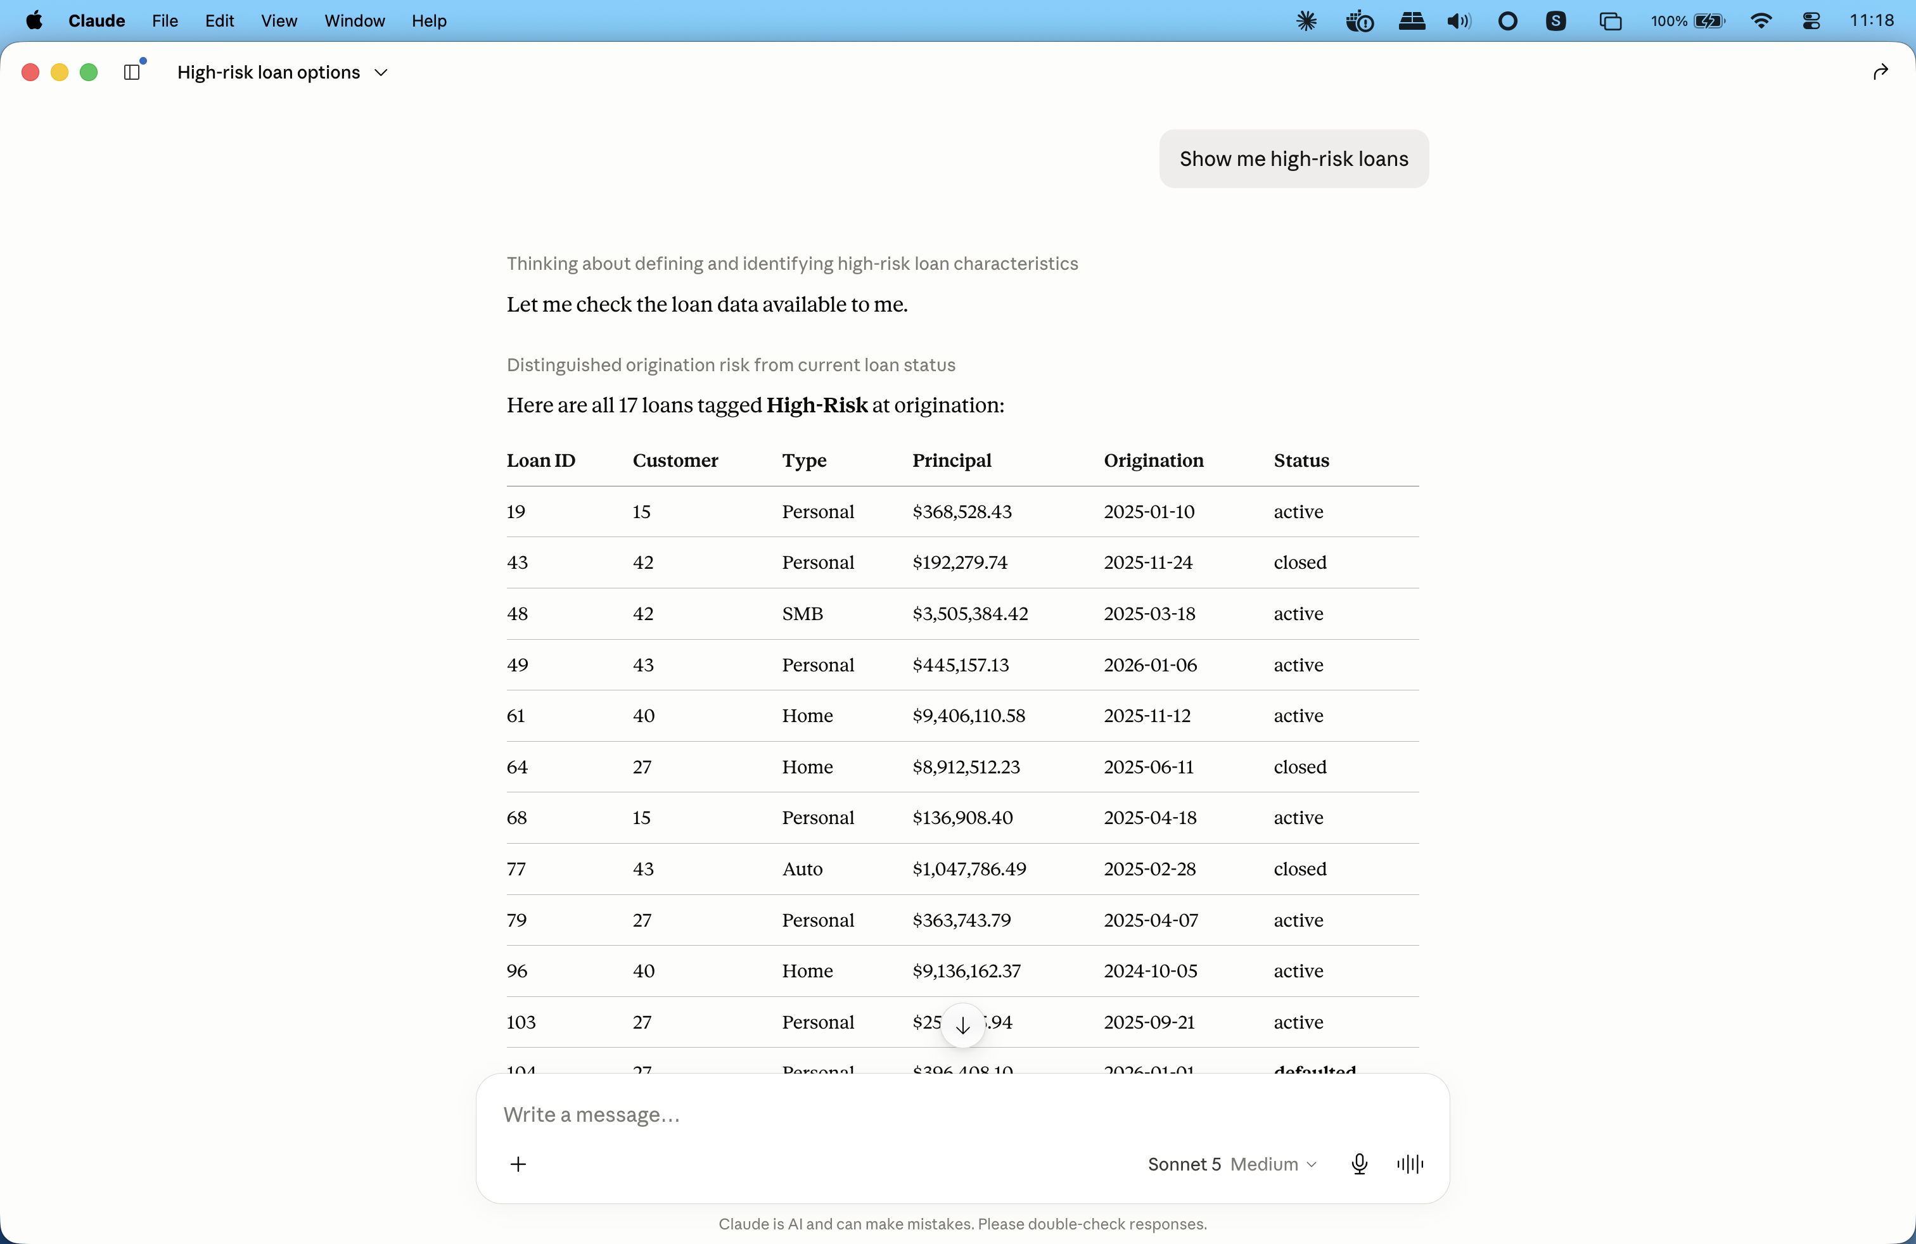This screenshot has width=1916, height=1244.
Task: Click the 'Let me check the loan data' sentence
Action: click(707, 304)
